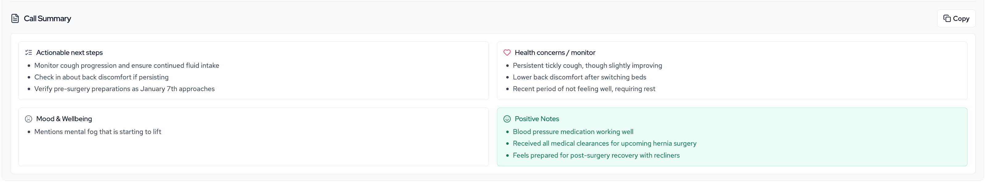The height and width of the screenshot is (184, 986).
Task: Click the sad face icon beside Mood & Wellbeing
Action: click(28, 118)
